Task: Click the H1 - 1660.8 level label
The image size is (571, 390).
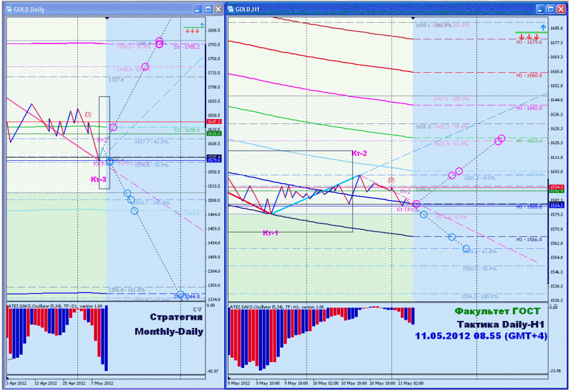Action: [529, 75]
